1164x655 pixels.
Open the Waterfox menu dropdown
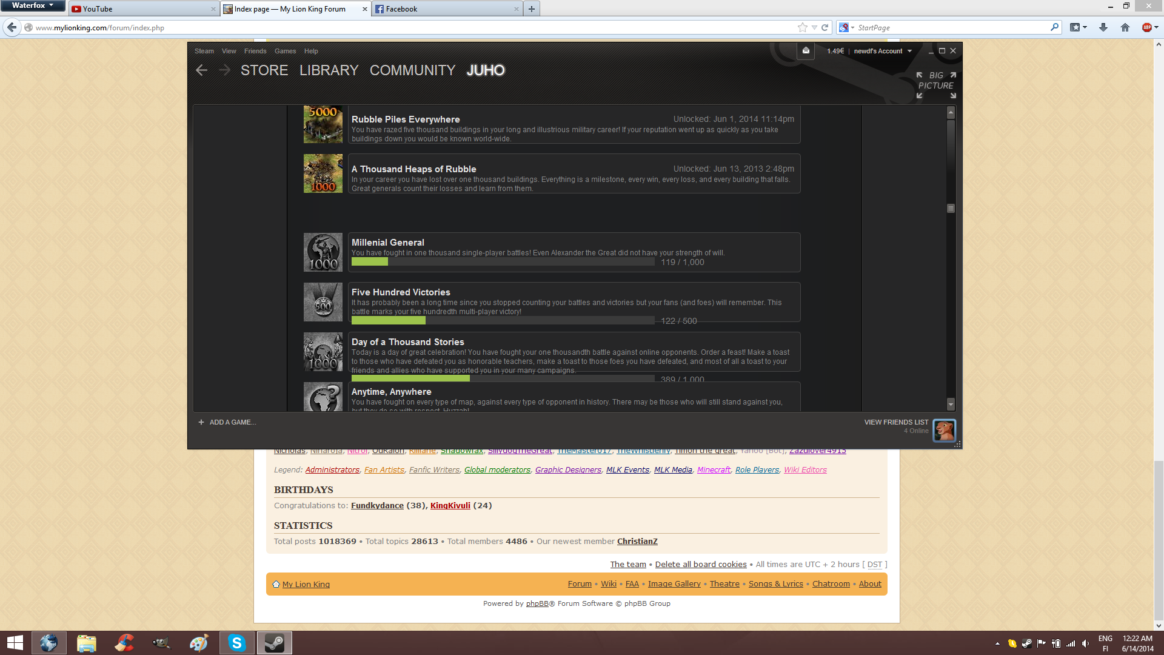point(33,5)
